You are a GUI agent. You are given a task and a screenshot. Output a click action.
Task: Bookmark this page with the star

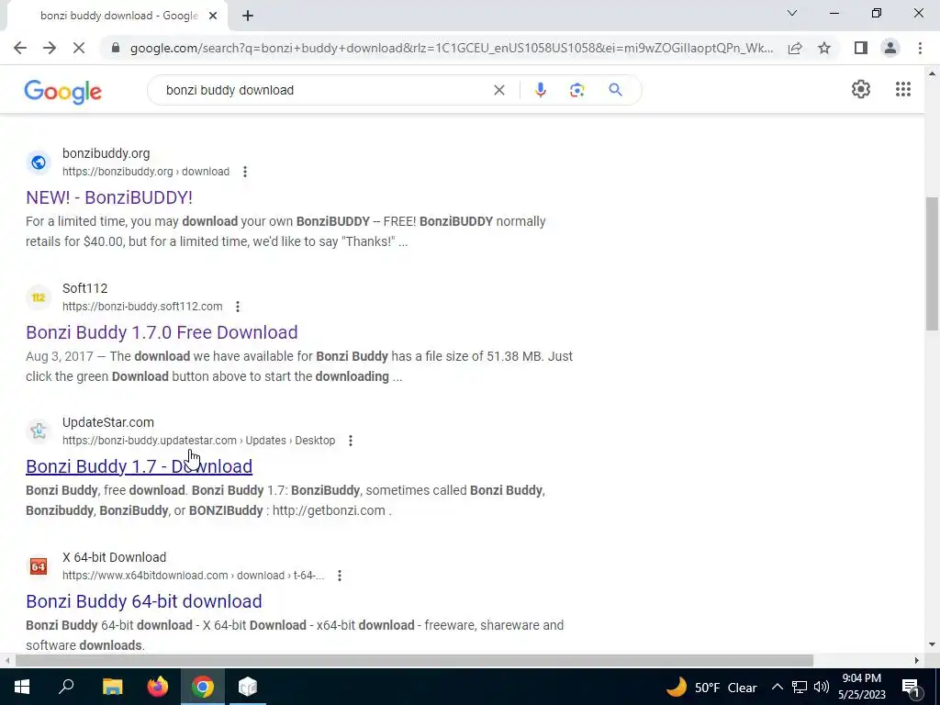tap(824, 48)
